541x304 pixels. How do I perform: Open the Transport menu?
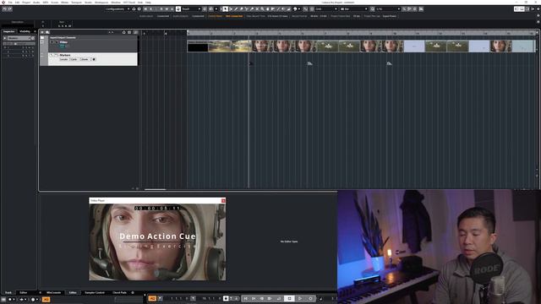(76, 2)
